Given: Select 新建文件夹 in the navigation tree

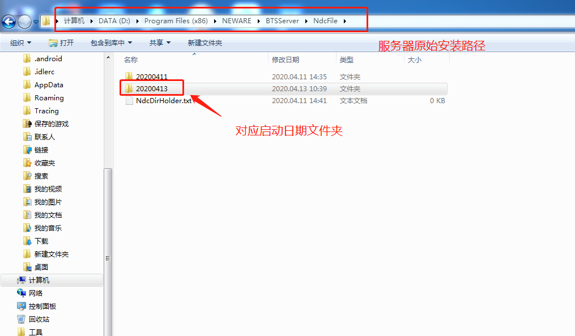Looking at the screenshot, I should click(x=52, y=254).
